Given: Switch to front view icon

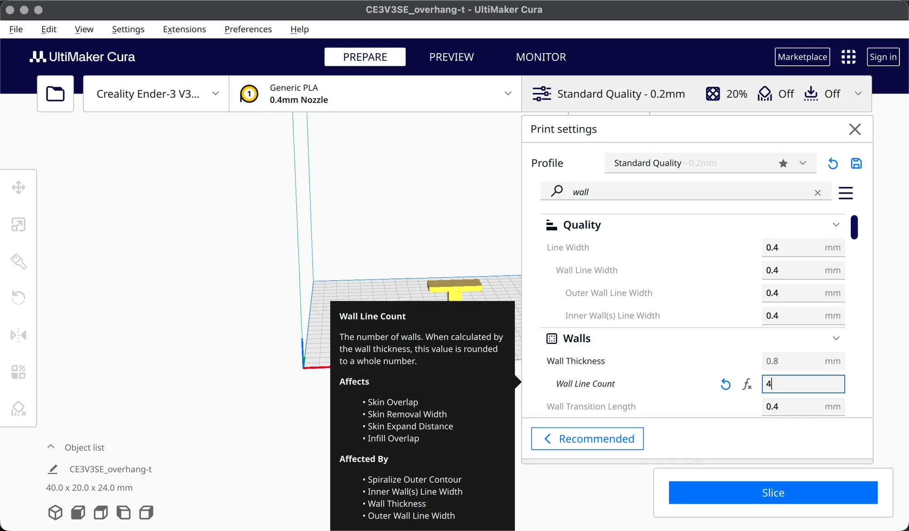Looking at the screenshot, I should (x=78, y=512).
